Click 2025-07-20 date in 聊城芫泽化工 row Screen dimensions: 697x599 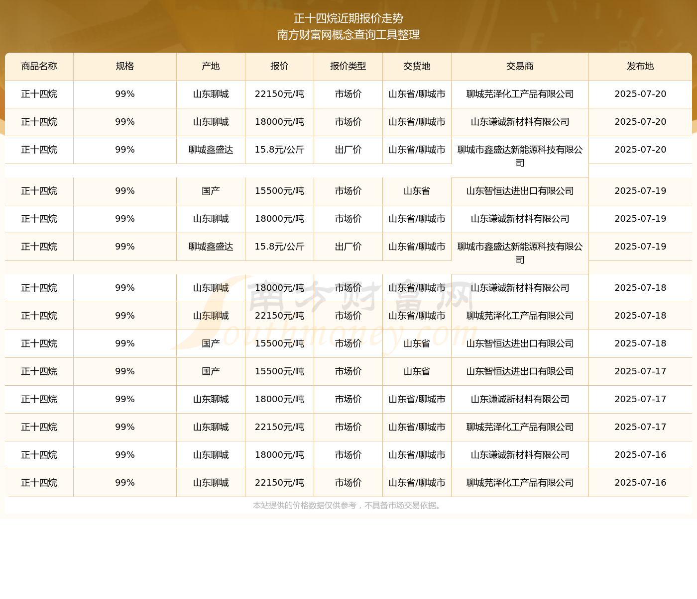640,94
